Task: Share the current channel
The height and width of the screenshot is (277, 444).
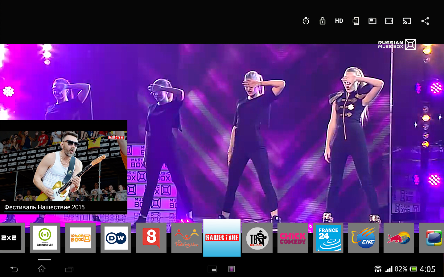Action: (425, 21)
